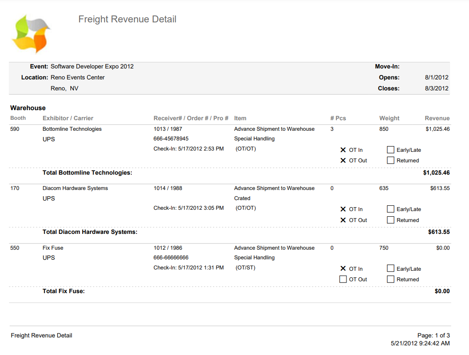The width and height of the screenshot is (469, 355).
Task: Click the Page 1 of 3 indicator
Action: (x=435, y=336)
